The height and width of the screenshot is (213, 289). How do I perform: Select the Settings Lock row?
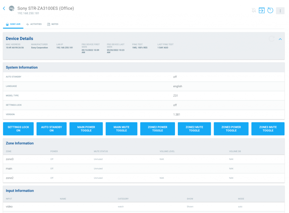[x=144, y=105]
